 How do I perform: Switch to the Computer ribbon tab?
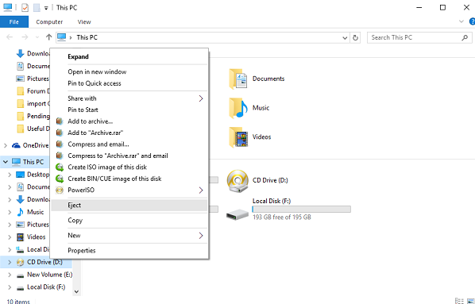49,21
